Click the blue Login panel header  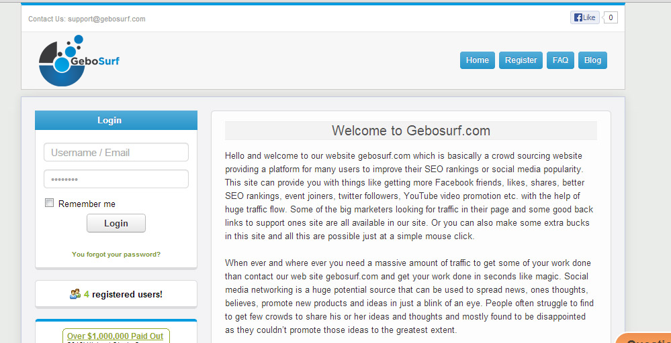pyautogui.click(x=116, y=121)
